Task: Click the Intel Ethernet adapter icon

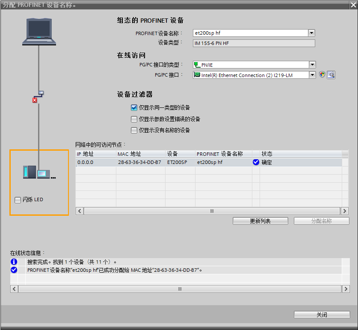Action: click(197, 75)
